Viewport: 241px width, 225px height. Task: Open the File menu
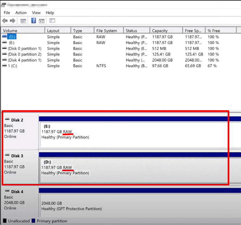7,13
